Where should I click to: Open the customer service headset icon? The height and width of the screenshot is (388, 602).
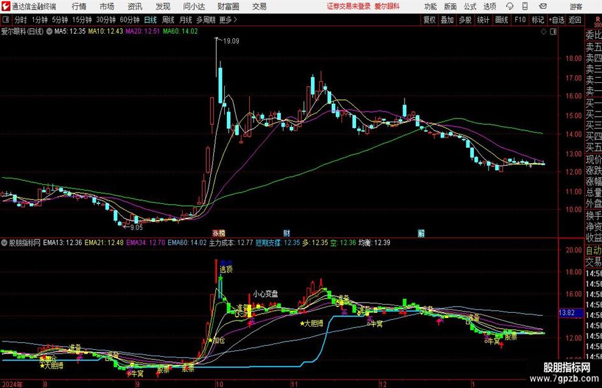[510, 6]
